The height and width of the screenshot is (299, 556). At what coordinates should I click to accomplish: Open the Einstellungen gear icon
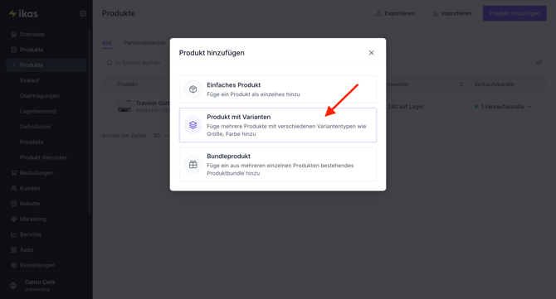14,265
